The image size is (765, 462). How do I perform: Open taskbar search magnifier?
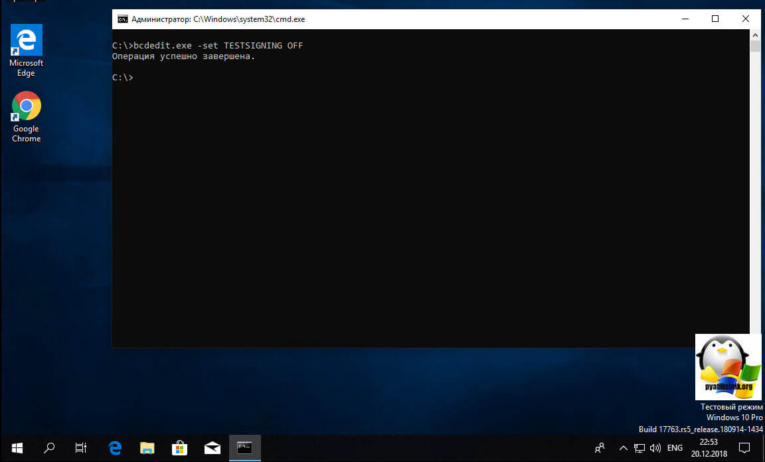[x=49, y=448]
